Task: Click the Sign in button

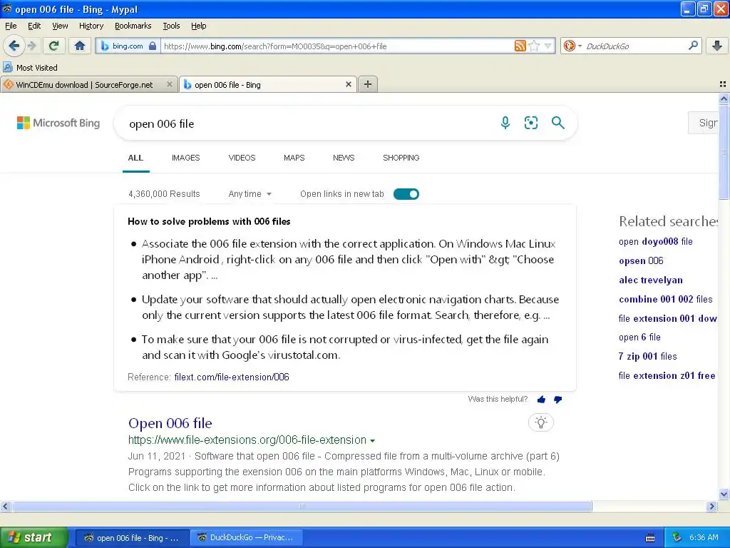Action: tap(704, 123)
